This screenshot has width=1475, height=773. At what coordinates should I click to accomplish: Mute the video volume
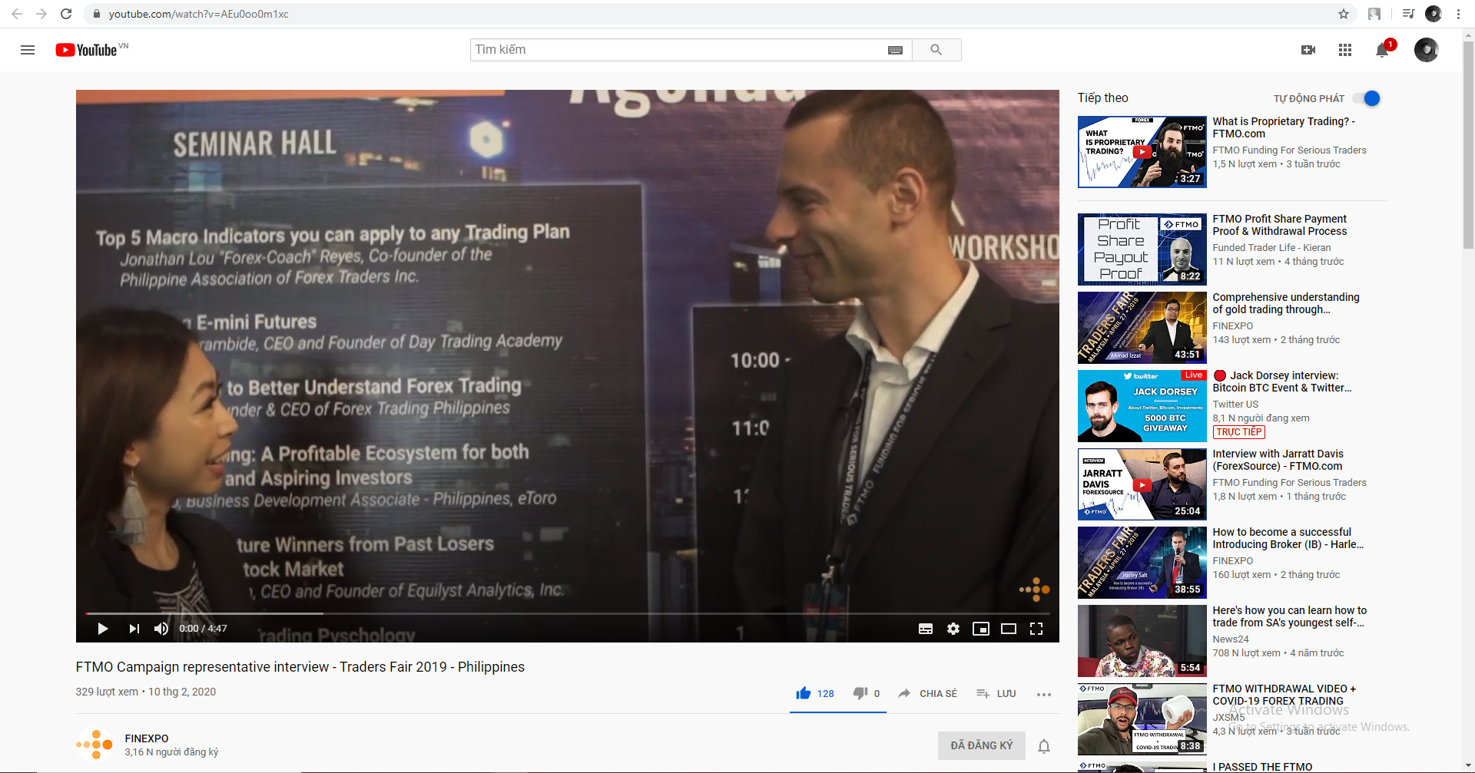161,629
